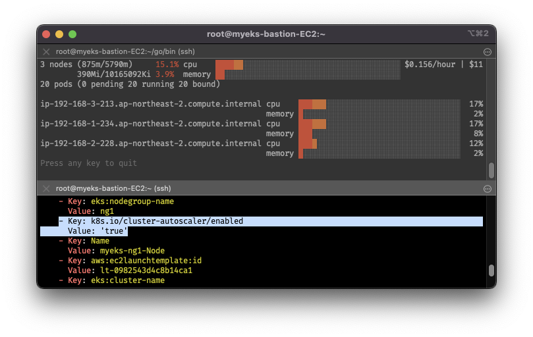Click the green zoom window button
Image resolution: width=533 pixels, height=337 pixels.
72,34
